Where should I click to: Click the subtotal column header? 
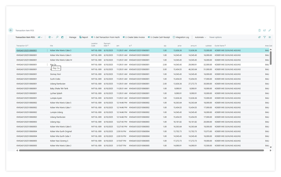click(209, 46)
